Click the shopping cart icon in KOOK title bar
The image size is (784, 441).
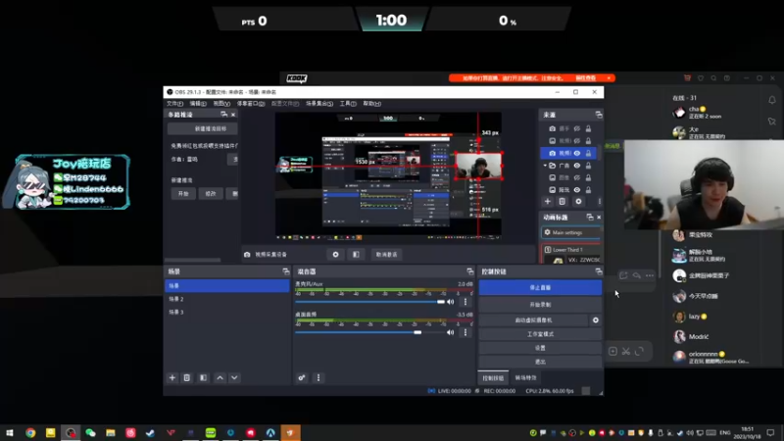point(688,78)
